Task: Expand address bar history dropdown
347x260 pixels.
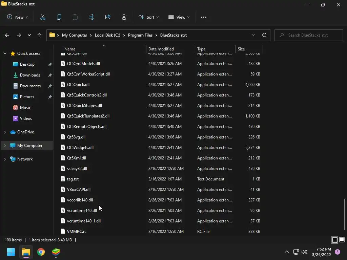Action: tap(253, 35)
